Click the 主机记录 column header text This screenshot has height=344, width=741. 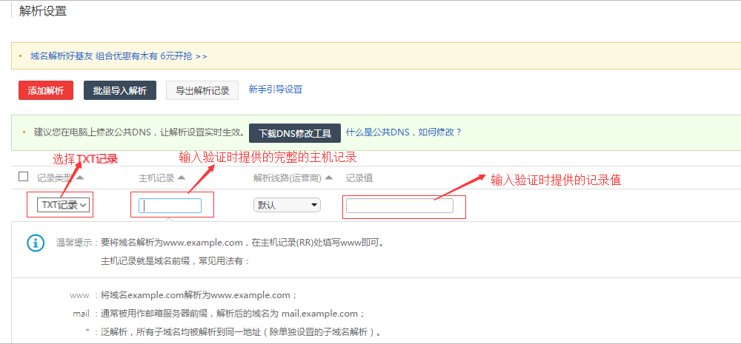point(156,178)
